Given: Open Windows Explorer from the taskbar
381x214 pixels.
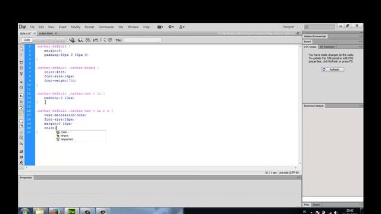Looking at the screenshot, I should point(40,212).
